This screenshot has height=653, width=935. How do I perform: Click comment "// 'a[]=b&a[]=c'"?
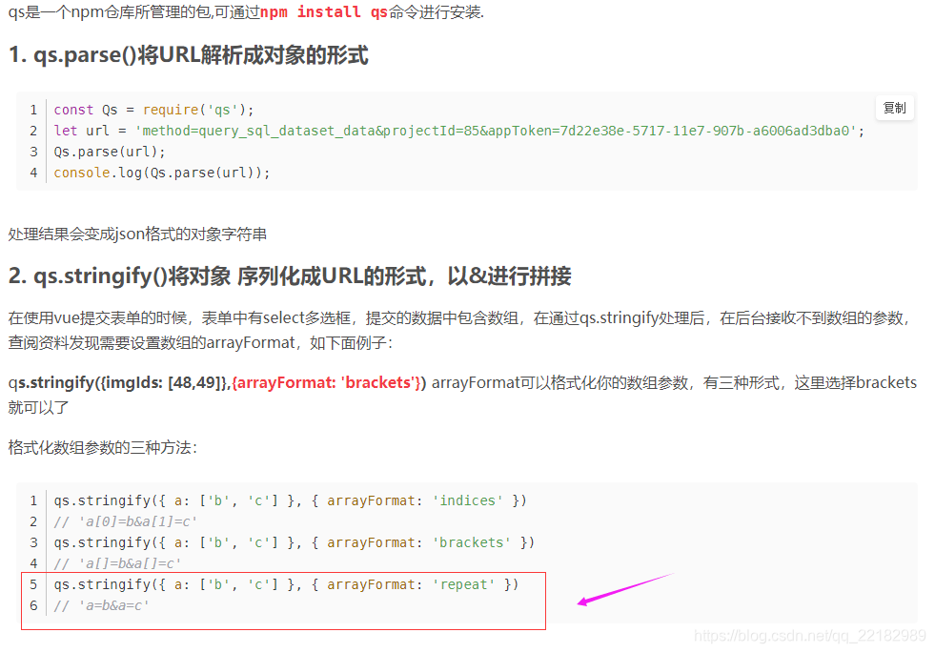tap(117, 563)
